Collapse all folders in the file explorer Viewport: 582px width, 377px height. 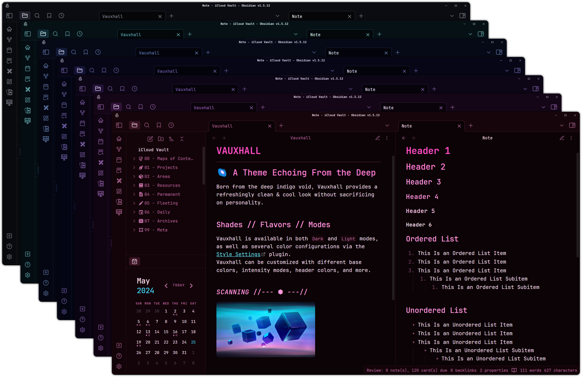[x=182, y=139]
